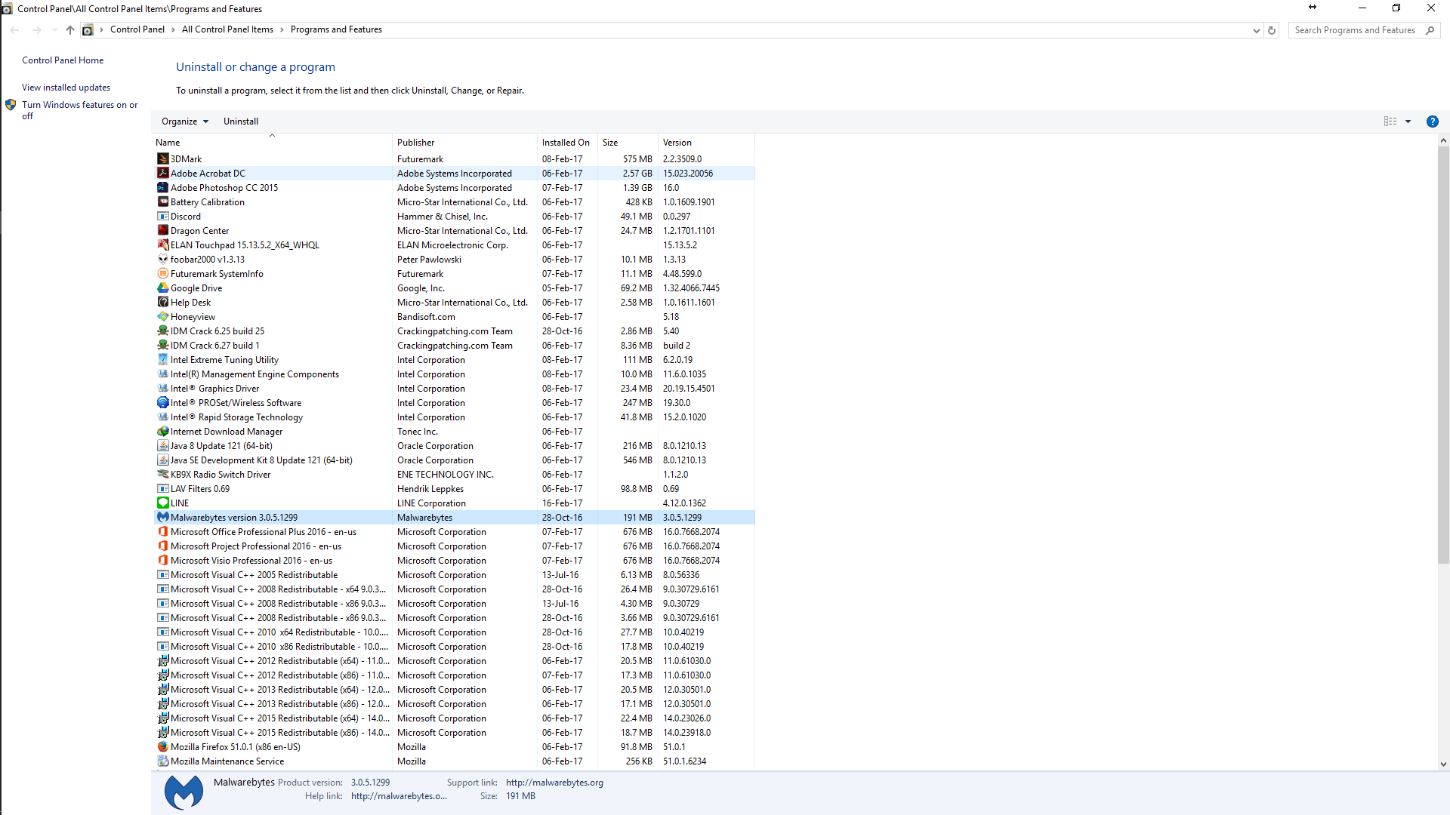Select Battery Calibration in the list
The height and width of the screenshot is (815, 1450).
(453, 202)
